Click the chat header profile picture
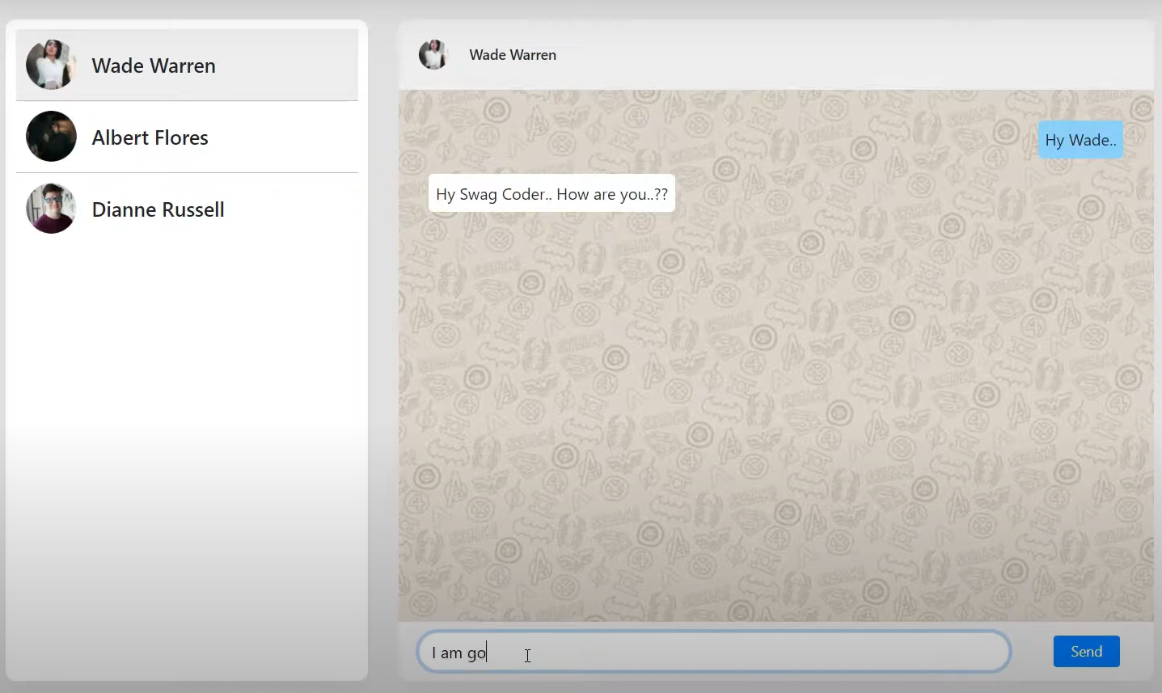Screen dimensions: 1162x693 [x=433, y=54]
